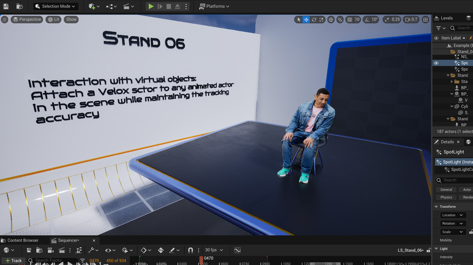473x265 pixels.
Task: Choose the Select objects cursor tool
Action: click(x=299, y=20)
